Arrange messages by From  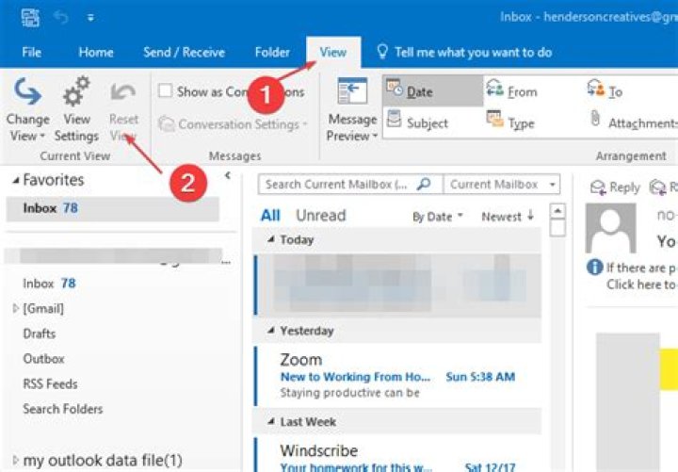click(x=512, y=91)
